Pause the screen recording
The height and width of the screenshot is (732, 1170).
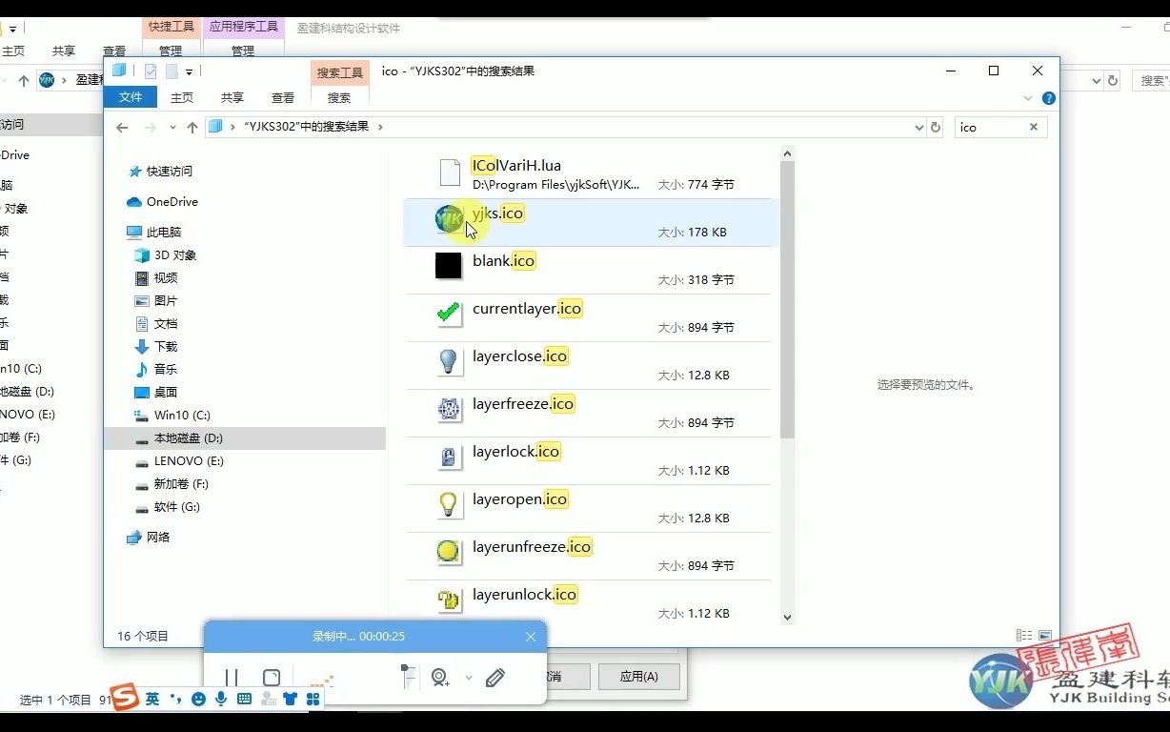coord(232,677)
